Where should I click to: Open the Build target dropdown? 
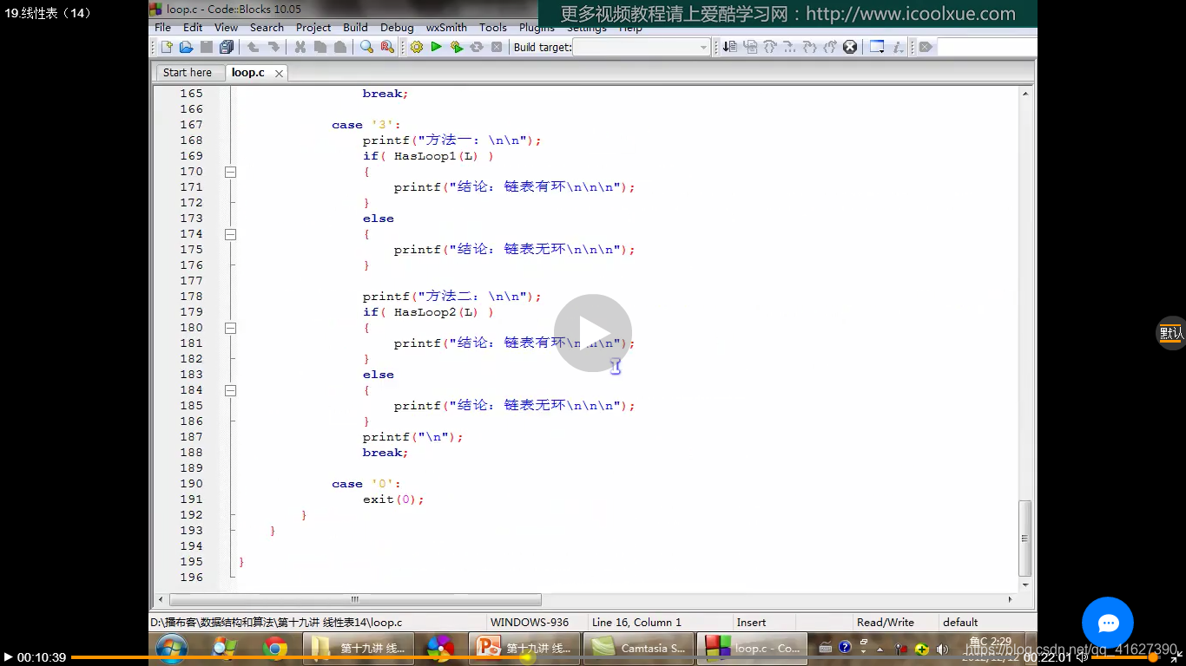(642, 47)
